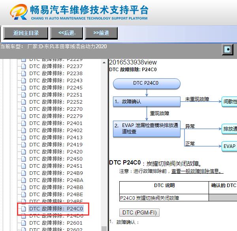Viewport: 237px width, 231px height.
Task: Go back with the <<后退 button
Action: pyautogui.click(x=67, y=33)
